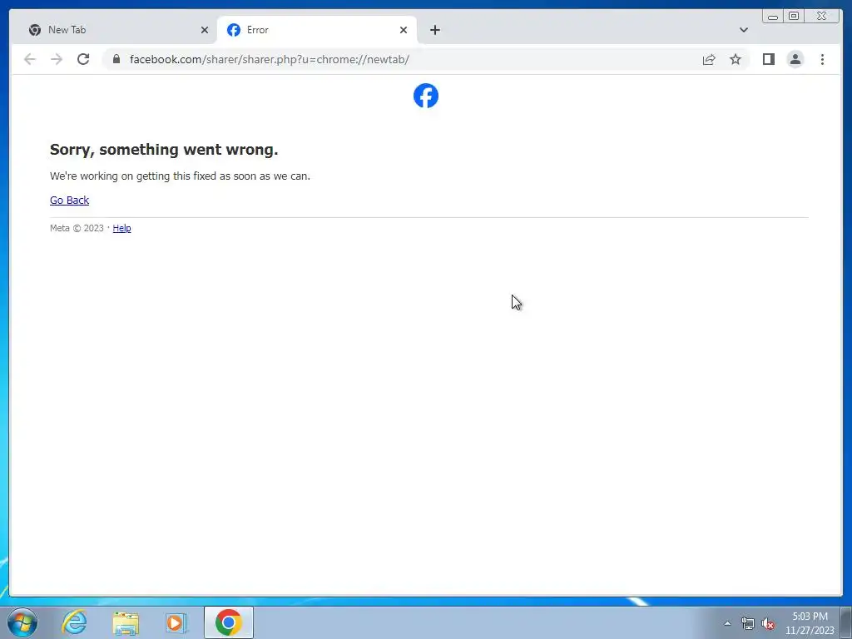The image size is (852, 639).
Task: Open the clock showing 5:03 PM
Action: [x=810, y=623]
